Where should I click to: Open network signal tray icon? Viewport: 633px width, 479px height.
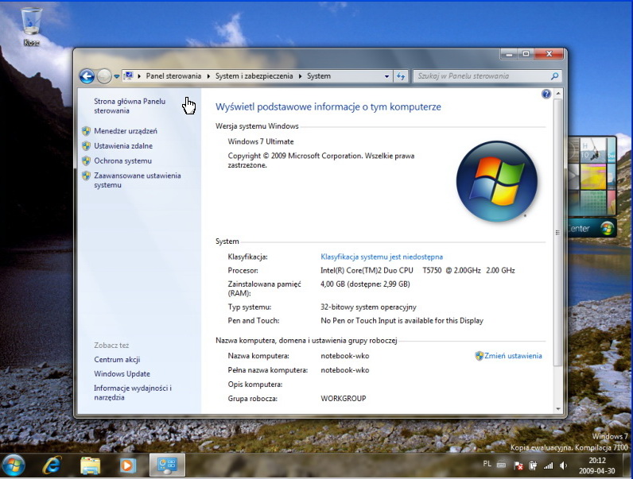pos(548,465)
